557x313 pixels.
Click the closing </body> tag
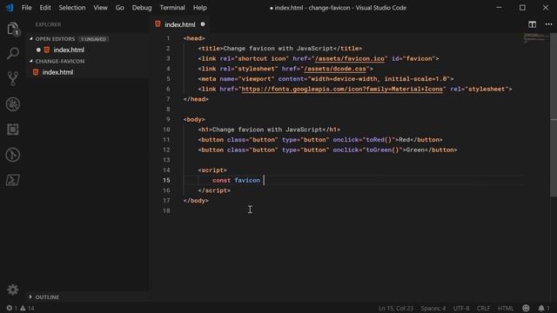coord(196,201)
